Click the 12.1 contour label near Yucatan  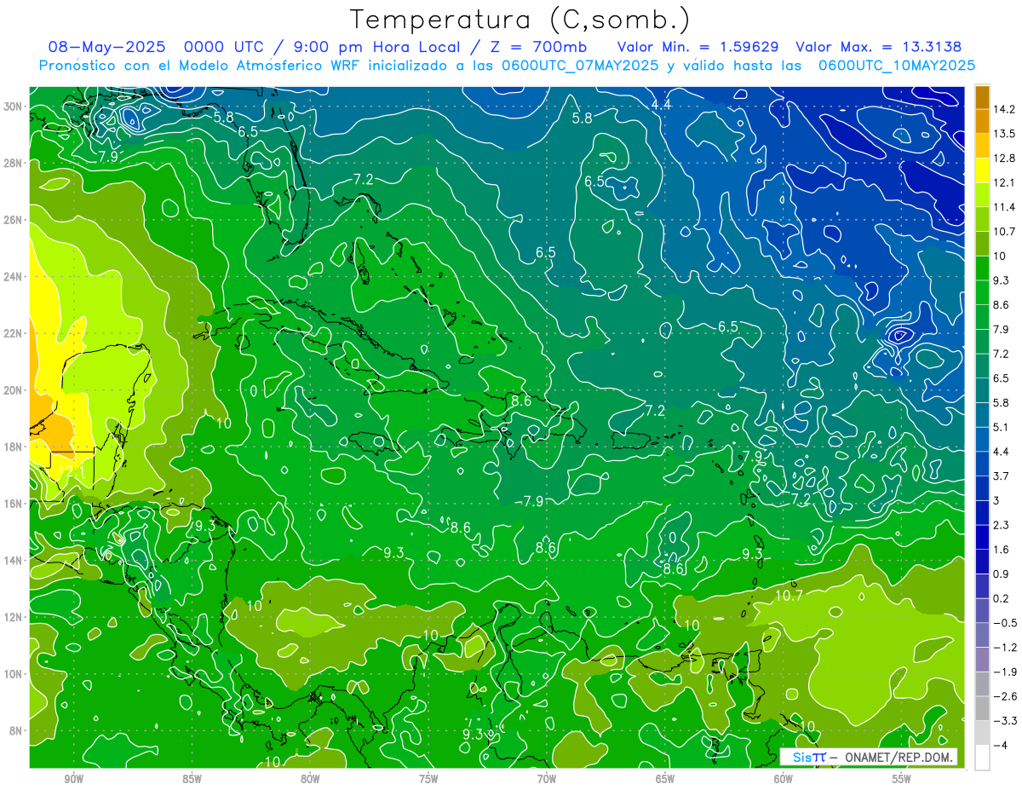click(x=71, y=470)
